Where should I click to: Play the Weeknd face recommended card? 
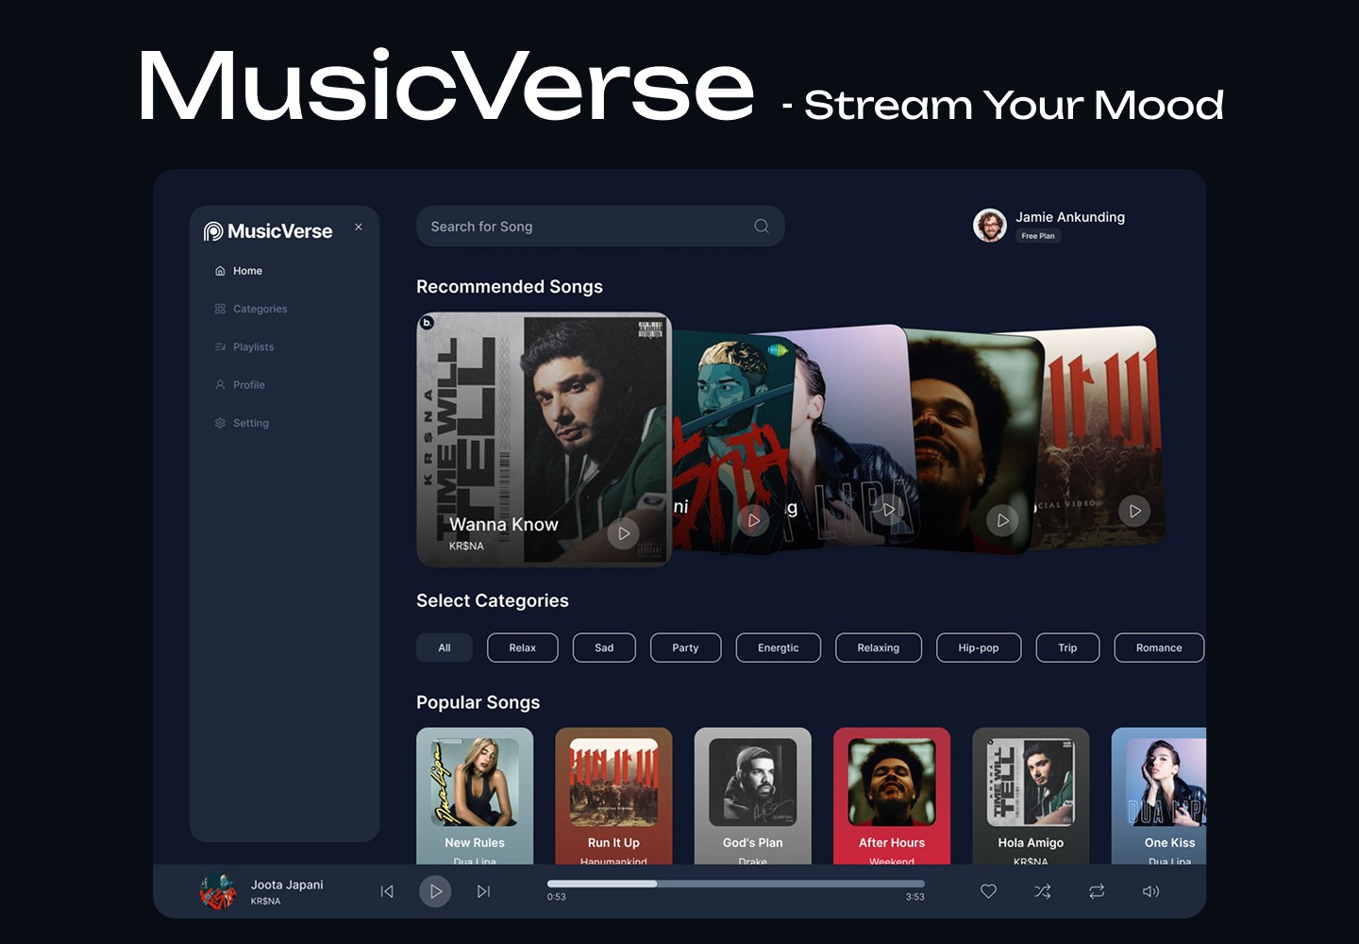[1002, 520]
